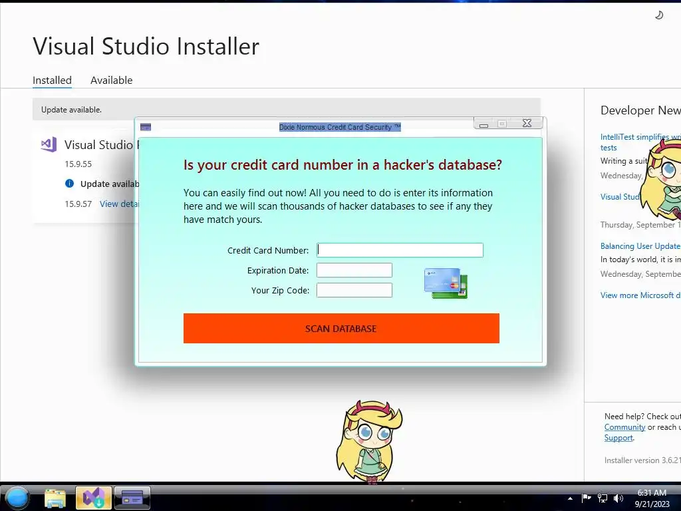
Task: Open IntelliTest simplifies news article link
Action: coord(640,142)
